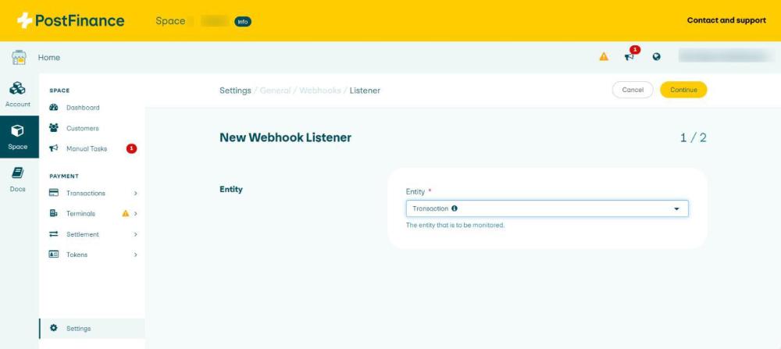781x349 pixels.
Task: Expand the Settlement submenu chevron
Action: pyautogui.click(x=135, y=234)
